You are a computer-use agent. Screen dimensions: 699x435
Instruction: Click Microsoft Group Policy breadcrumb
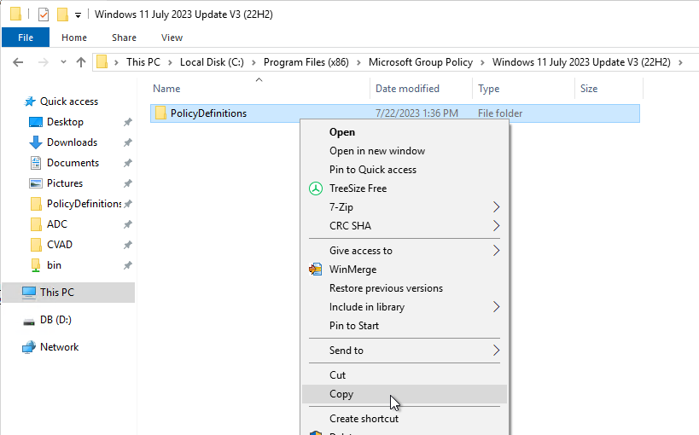[421, 62]
